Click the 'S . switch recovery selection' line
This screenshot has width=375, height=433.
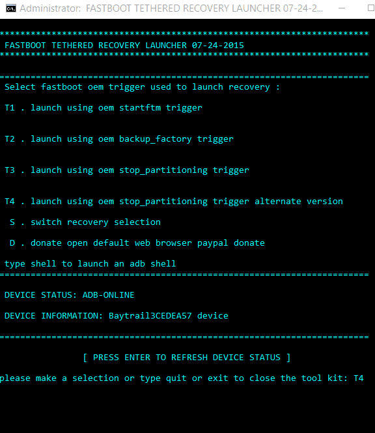(85, 222)
